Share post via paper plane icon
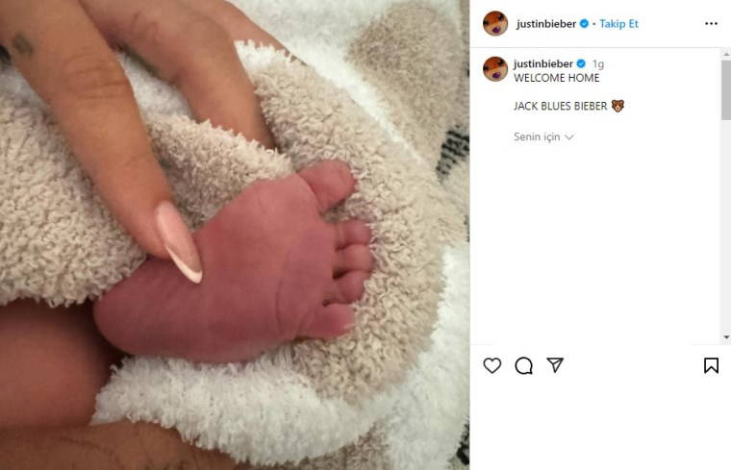 [555, 365]
